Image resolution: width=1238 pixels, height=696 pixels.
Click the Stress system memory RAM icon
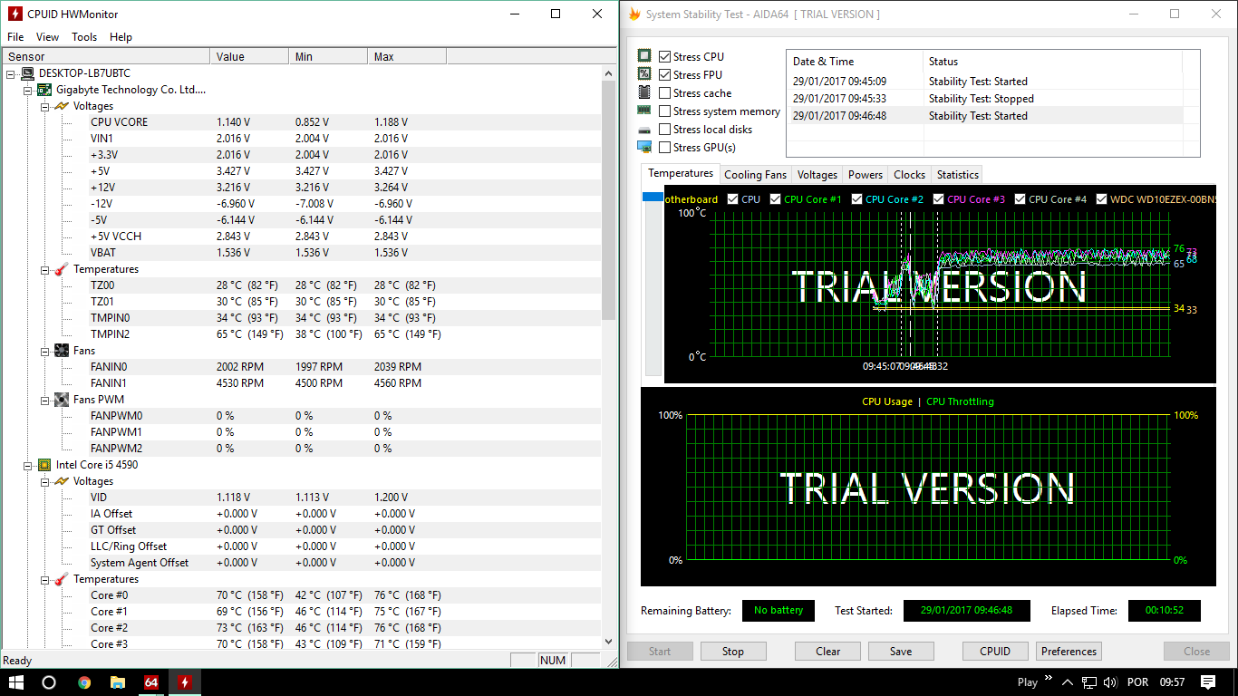coord(644,111)
